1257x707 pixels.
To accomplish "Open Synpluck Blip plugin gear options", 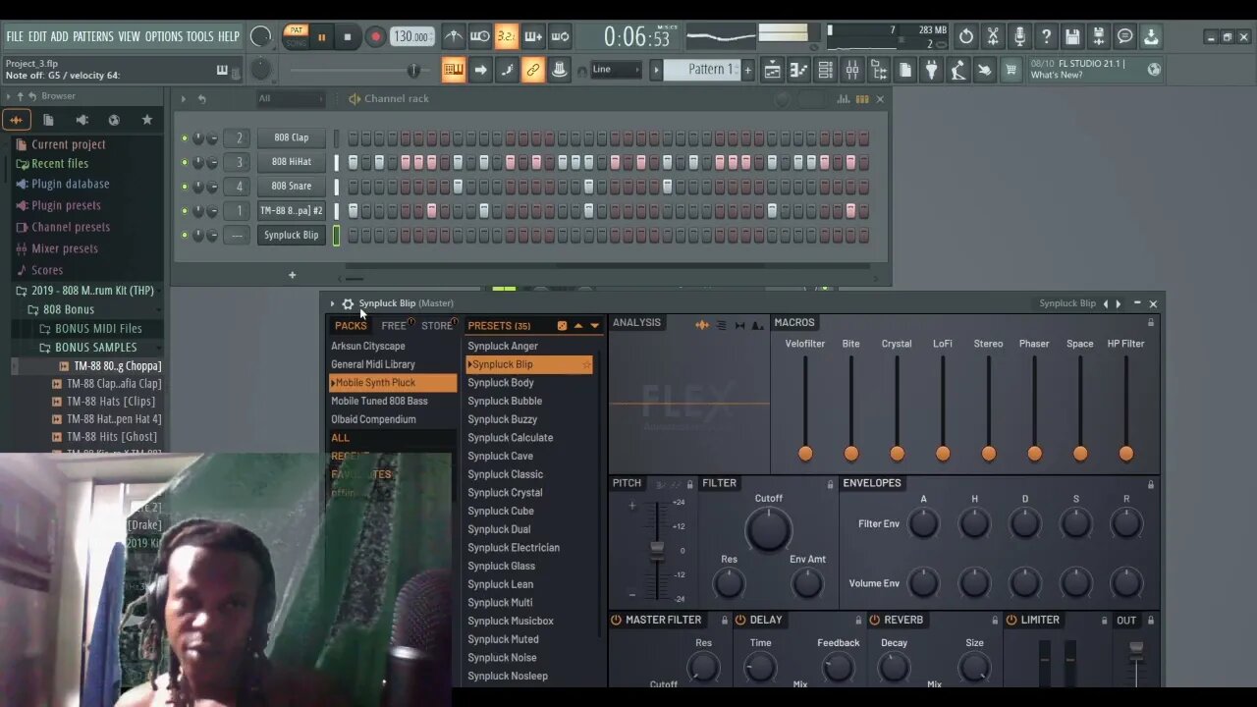I will click(x=348, y=303).
